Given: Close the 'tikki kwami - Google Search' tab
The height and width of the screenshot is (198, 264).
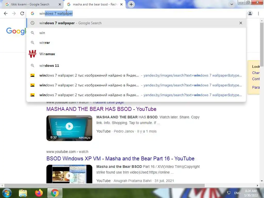Looking at the screenshot, I should point(60,5).
